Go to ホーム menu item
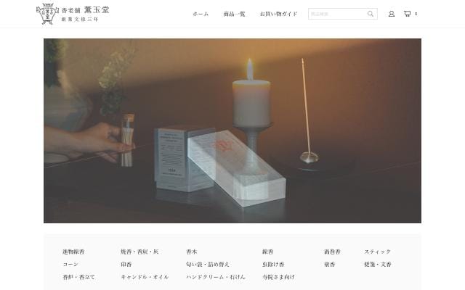This screenshot has width=465, height=290. pos(201,14)
